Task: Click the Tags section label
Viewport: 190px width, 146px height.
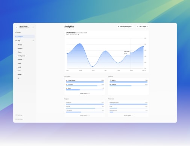Action: click(x=19, y=41)
